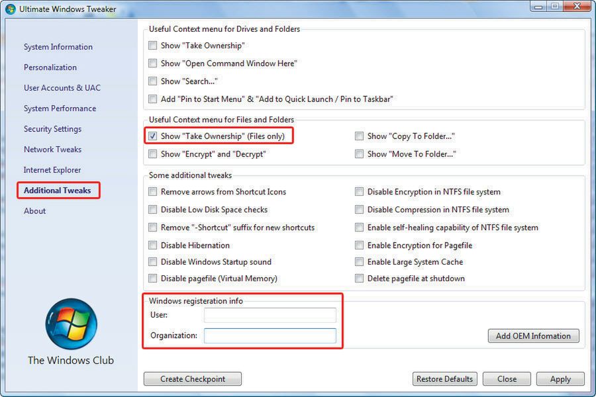Check Remove arrows from Shortcut Icons
Viewport: 596px width, 397px height.
click(x=152, y=191)
